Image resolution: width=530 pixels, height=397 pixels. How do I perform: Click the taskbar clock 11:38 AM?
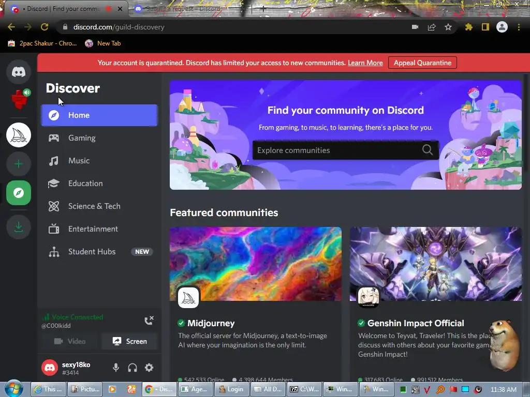coord(504,390)
